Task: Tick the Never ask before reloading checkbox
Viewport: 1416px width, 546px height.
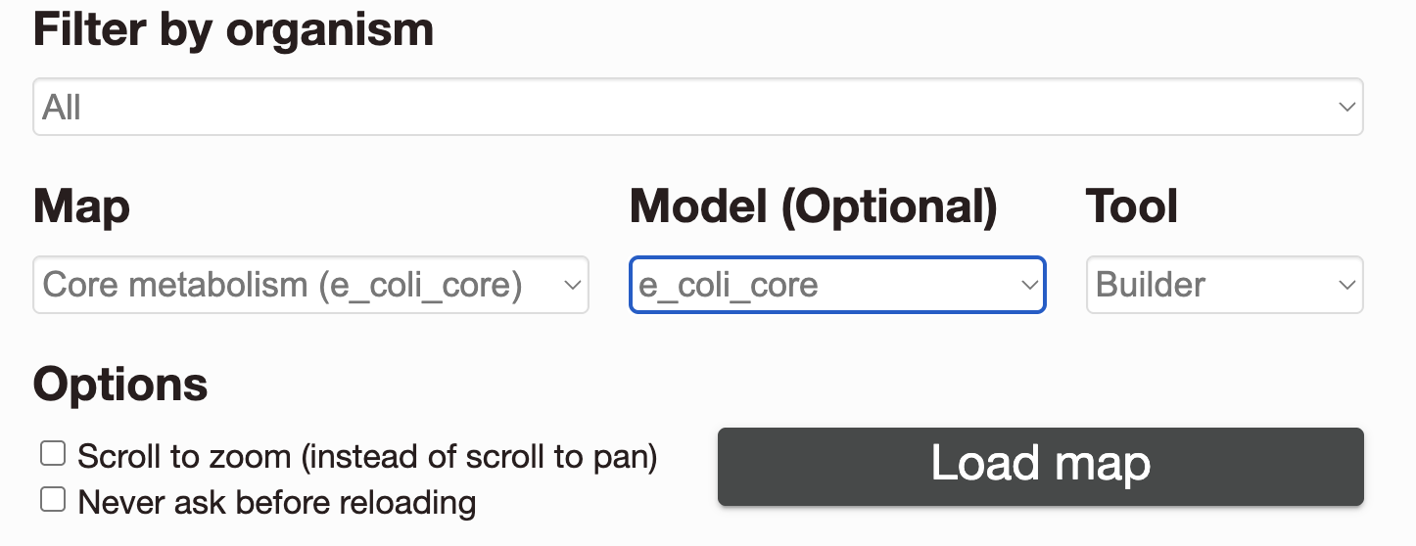Action: [x=52, y=500]
